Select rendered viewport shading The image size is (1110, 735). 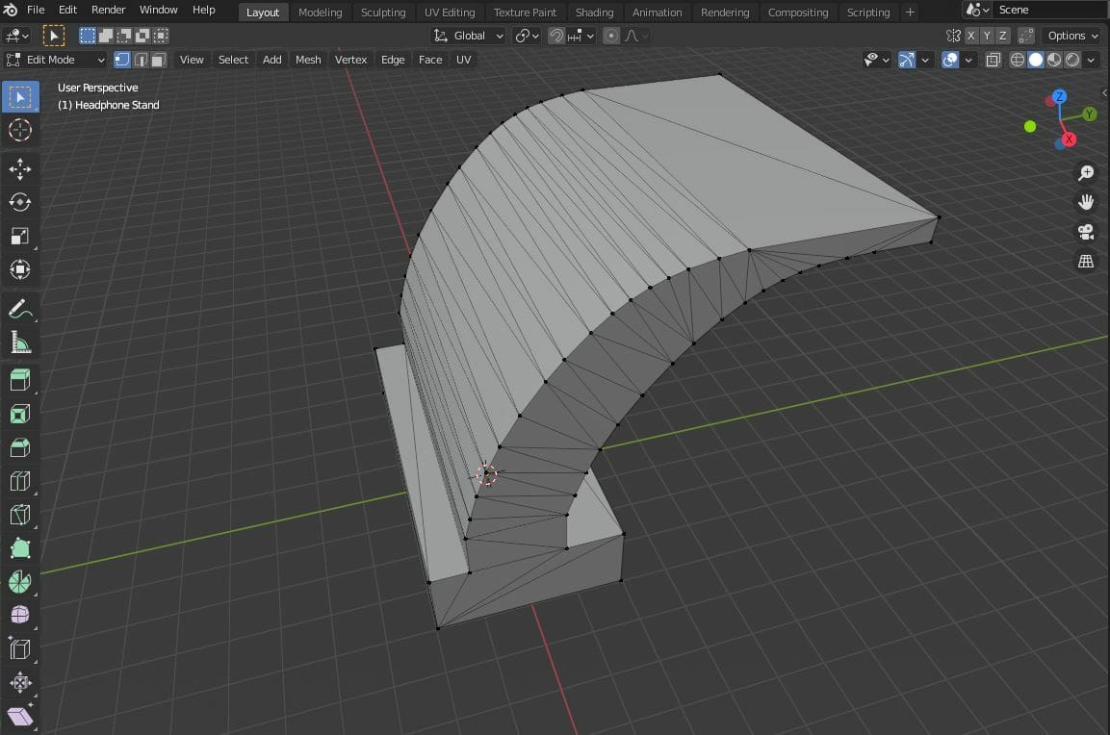[1072, 60]
